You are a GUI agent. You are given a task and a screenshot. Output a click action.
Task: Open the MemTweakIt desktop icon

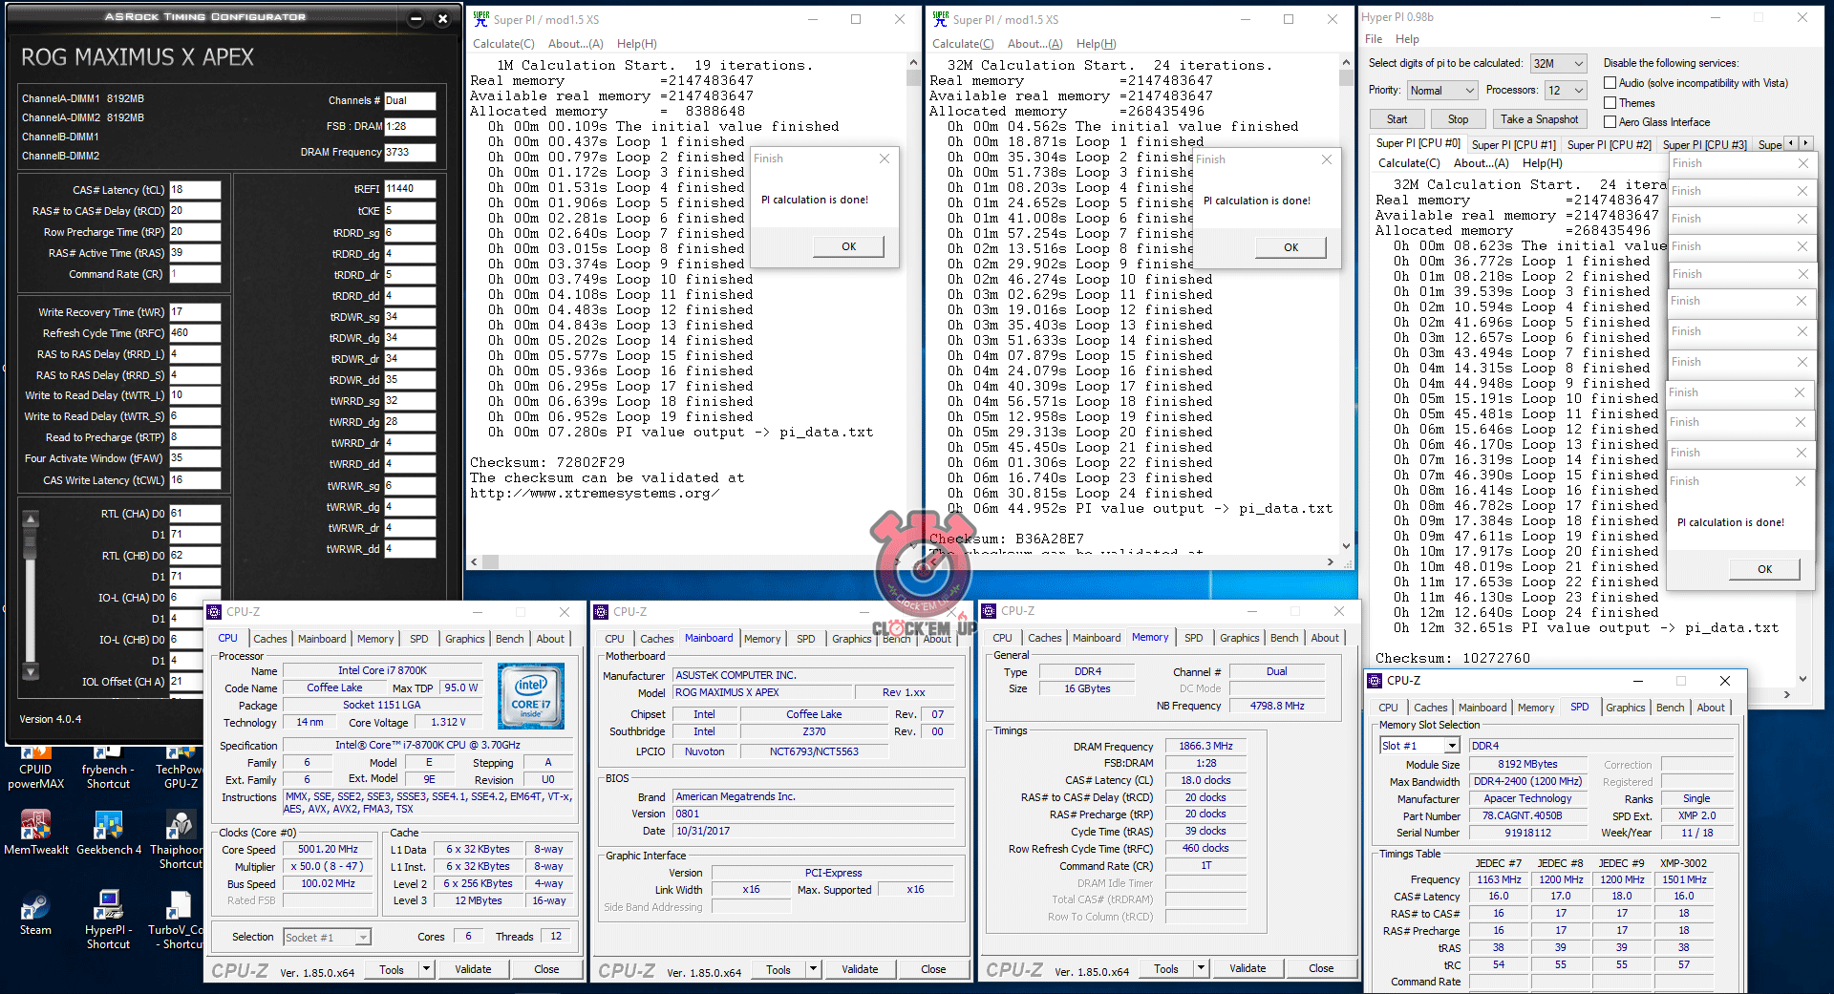pyautogui.click(x=35, y=827)
